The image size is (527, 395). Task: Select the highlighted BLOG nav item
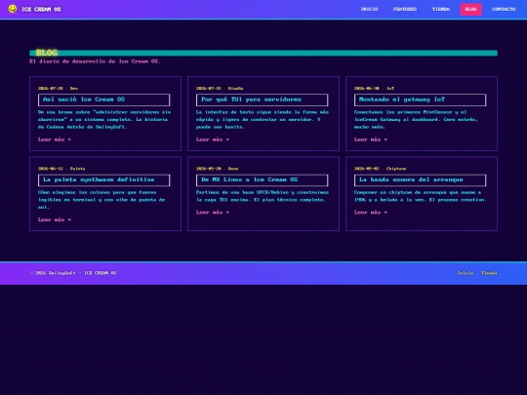pyautogui.click(x=470, y=9)
